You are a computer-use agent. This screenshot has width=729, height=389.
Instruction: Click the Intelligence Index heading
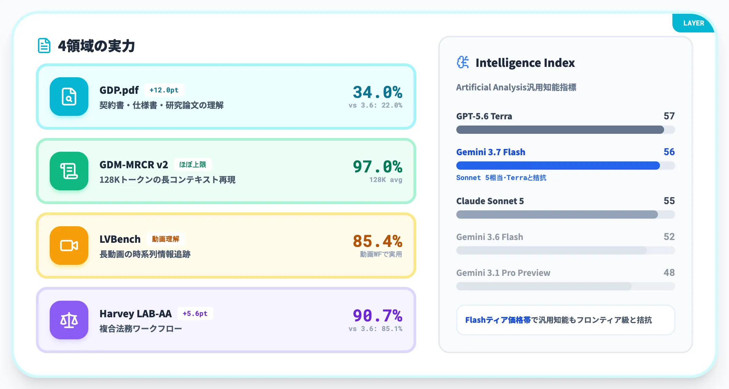coord(525,63)
